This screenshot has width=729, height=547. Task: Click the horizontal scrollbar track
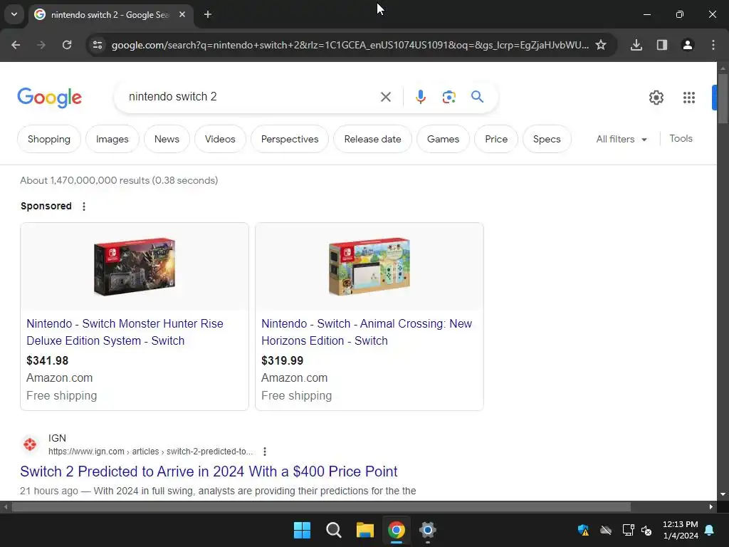[321, 506]
